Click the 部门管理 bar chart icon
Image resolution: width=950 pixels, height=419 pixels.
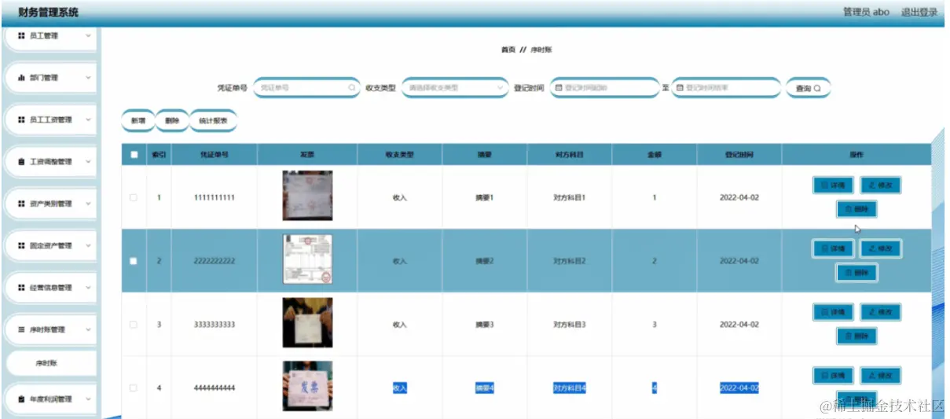pyautogui.click(x=21, y=78)
